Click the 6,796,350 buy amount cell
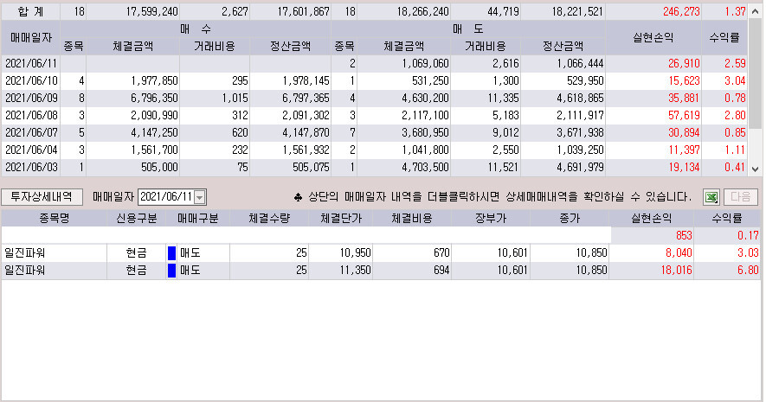This screenshot has width=766, height=402. click(x=133, y=98)
